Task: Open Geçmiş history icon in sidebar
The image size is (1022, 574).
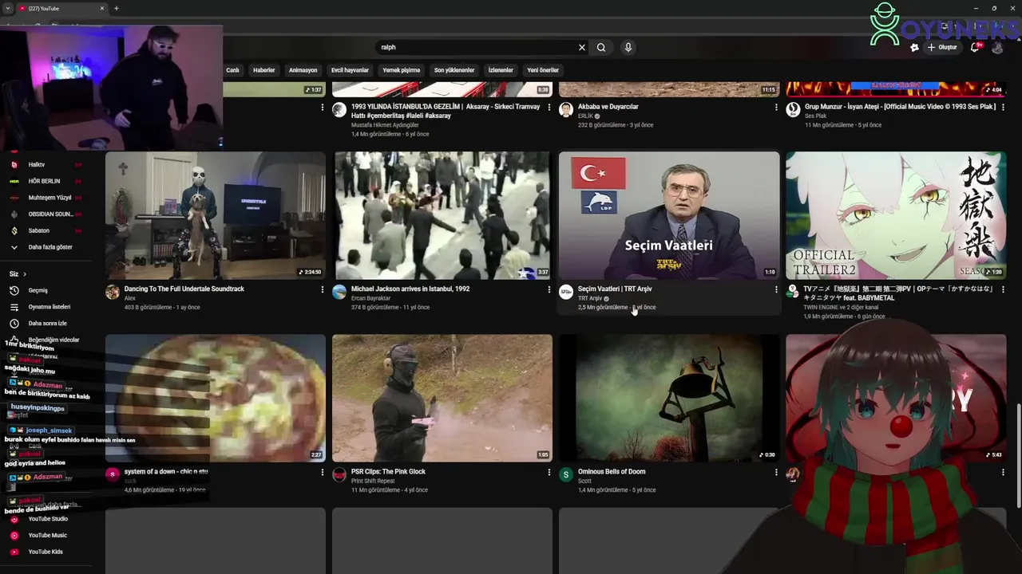Action: [x=14, y=290]
